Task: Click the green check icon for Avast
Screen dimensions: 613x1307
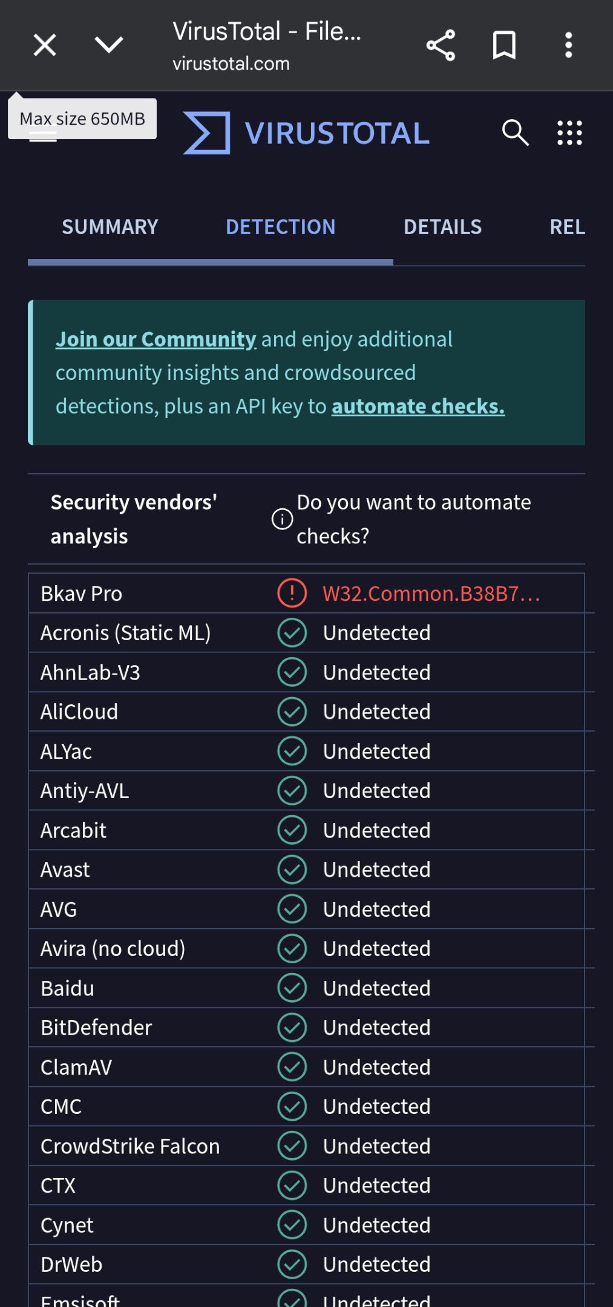Action: point(292,870)
